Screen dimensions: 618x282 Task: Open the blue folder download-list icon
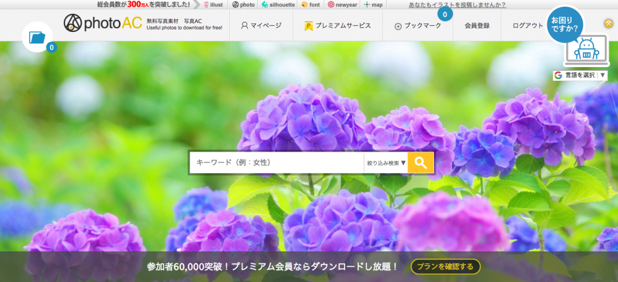click(37, 37)
